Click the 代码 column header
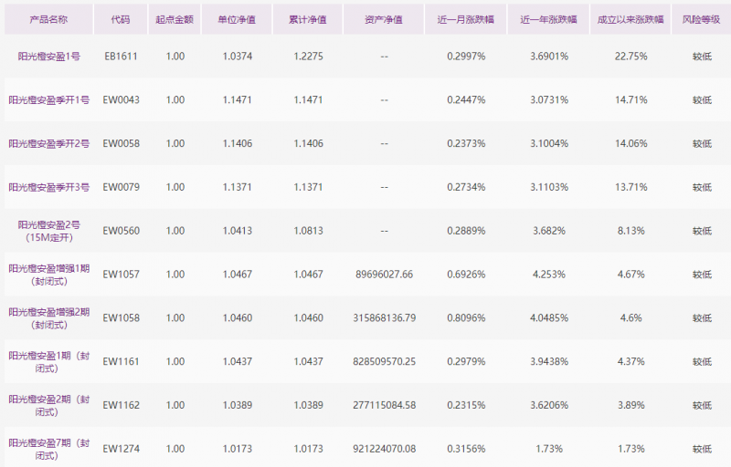Viewport: 731px width, 467px height. 121,18
